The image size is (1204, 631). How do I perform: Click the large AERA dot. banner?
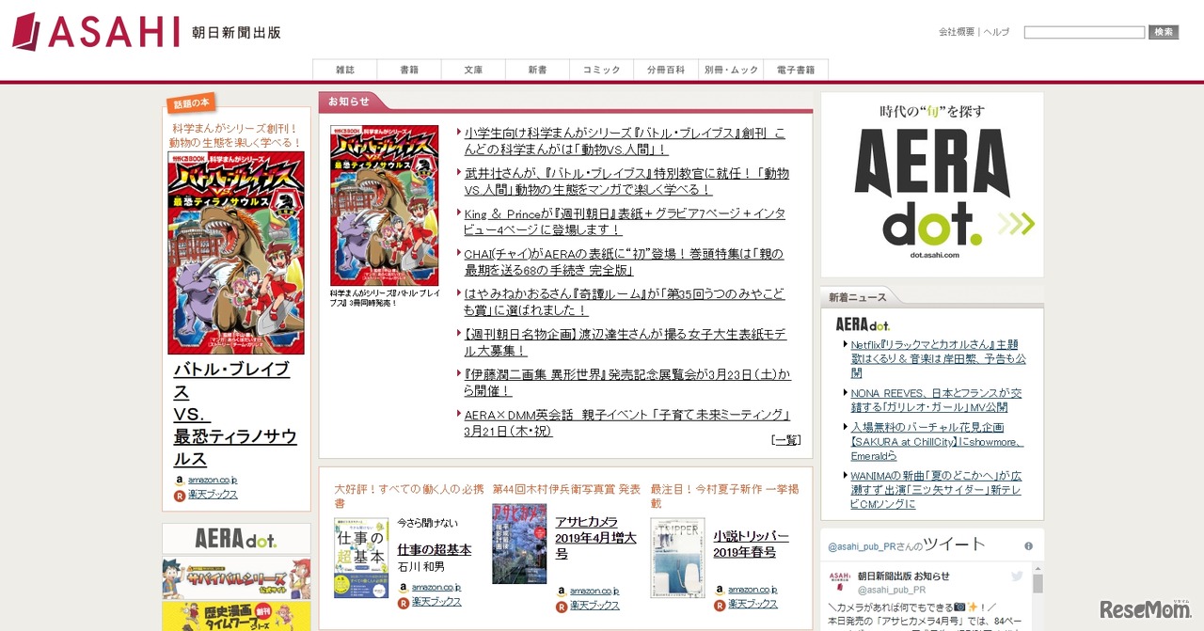pos(932,184)
